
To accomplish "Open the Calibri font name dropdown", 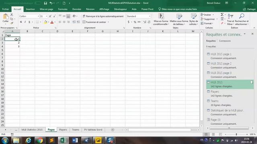I will click(x=39, y=16).
